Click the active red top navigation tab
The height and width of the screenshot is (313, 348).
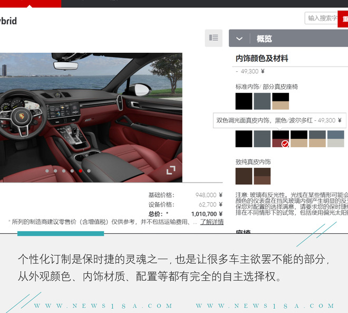[31, 4]
